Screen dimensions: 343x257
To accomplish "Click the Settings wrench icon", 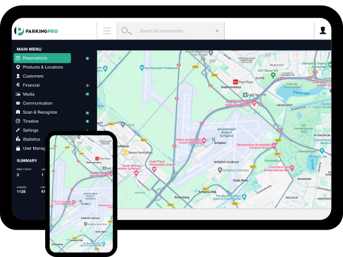I will tap(18, 130).
